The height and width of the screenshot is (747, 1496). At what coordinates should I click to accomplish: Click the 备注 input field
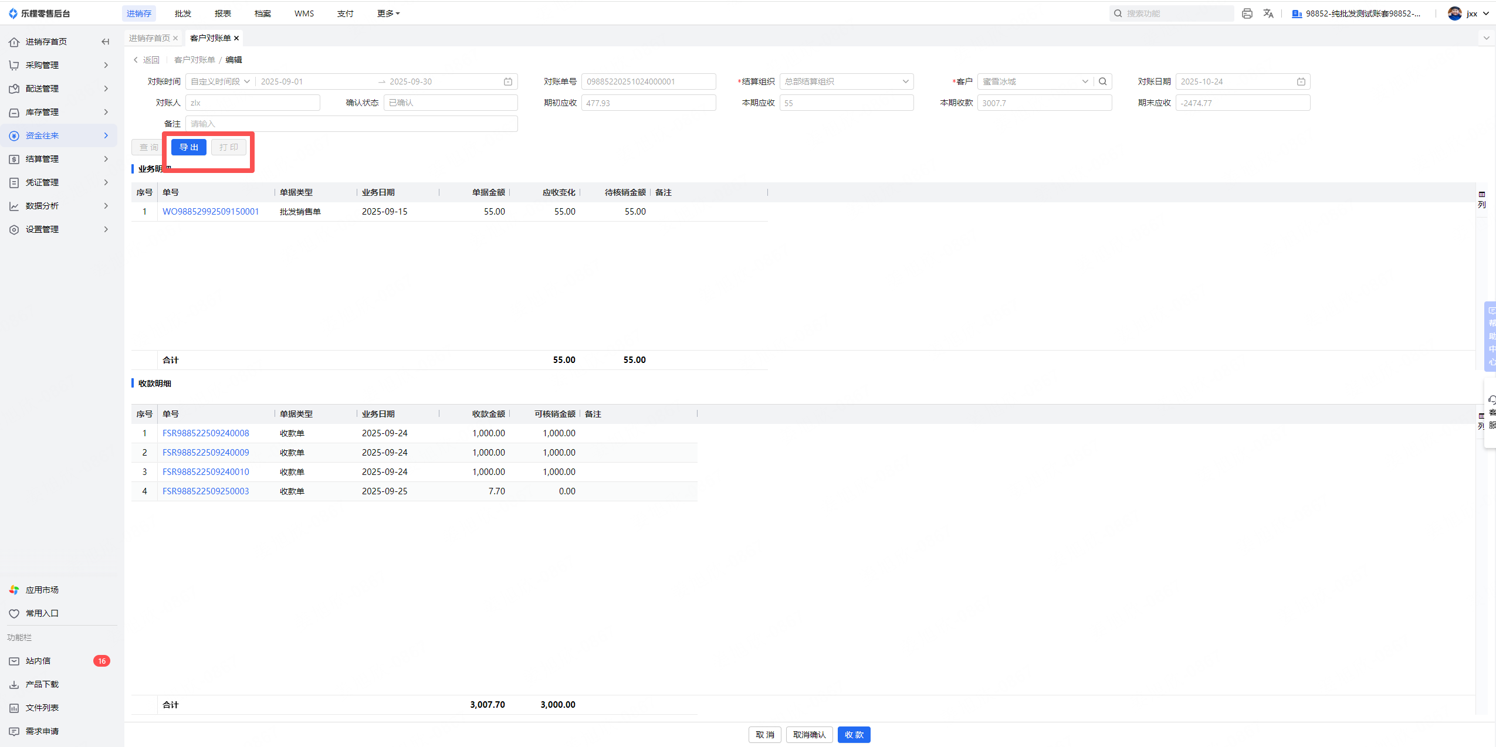point(351,124)
